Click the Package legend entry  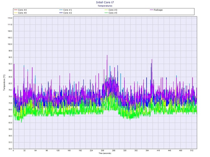click(x=156, y=10)
